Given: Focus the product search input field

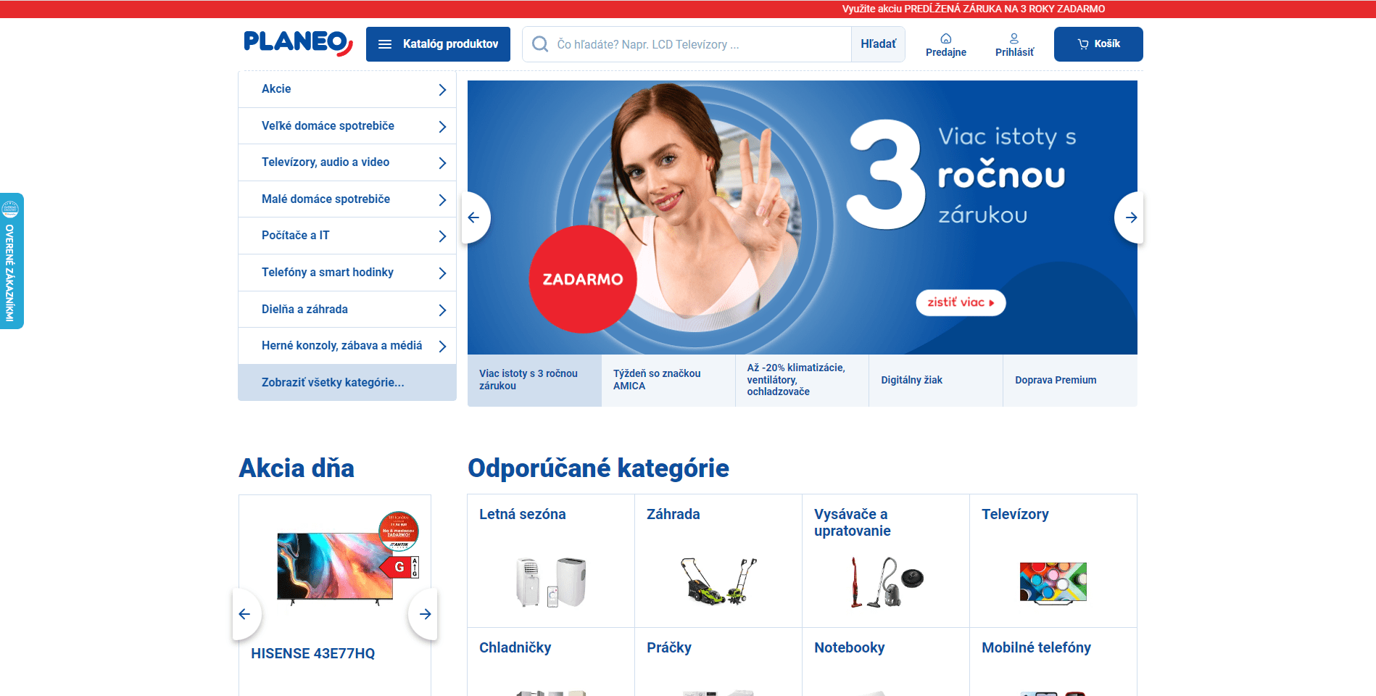Looking at the screenshot, I should click(687, 44).
